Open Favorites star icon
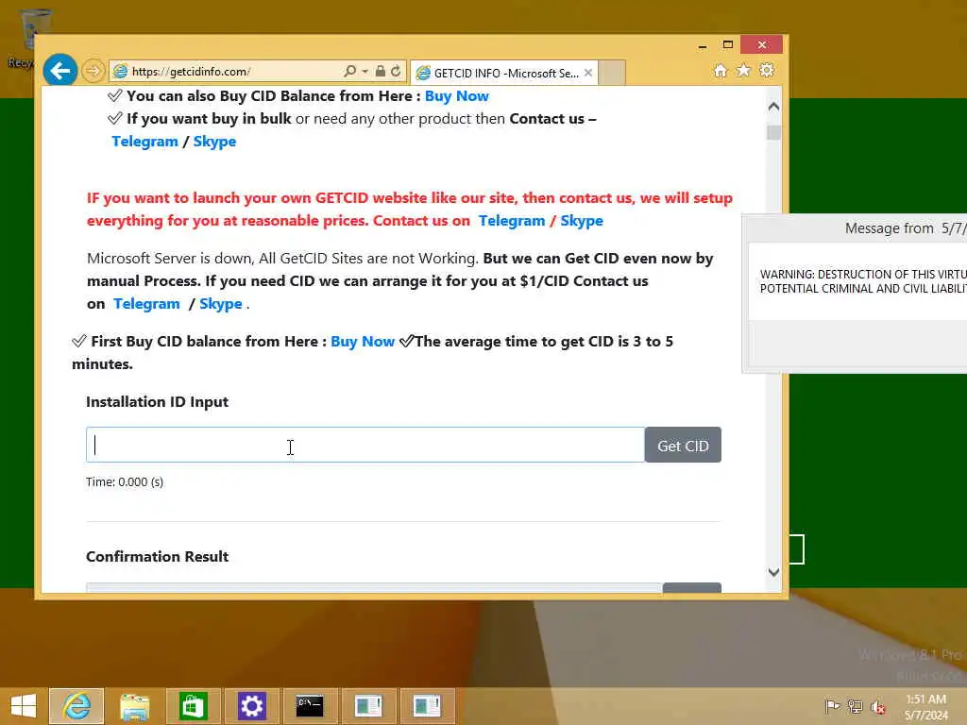 point(744,71)
